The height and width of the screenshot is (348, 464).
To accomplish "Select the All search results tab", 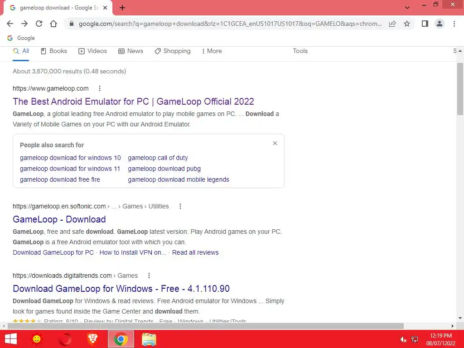I will [21, 51].
